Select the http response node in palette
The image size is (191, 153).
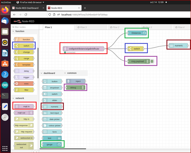[x=24, y=125]
